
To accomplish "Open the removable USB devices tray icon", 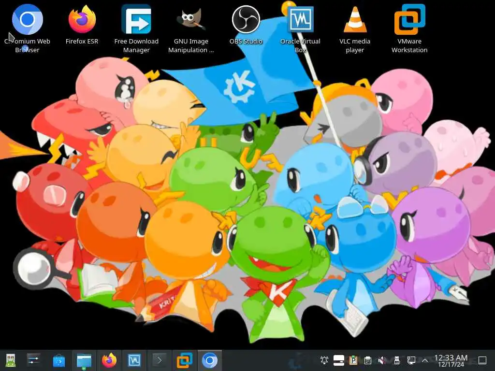I will point(397,360).
